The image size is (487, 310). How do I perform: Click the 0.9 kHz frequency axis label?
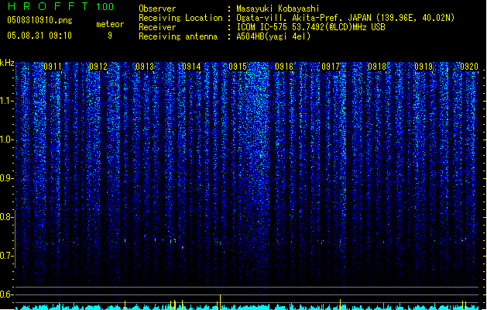[x=7, y=178]
